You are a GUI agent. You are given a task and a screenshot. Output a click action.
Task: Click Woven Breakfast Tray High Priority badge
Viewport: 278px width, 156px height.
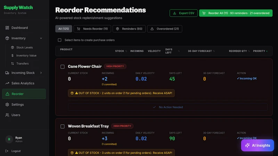click(x=122, y=126)
